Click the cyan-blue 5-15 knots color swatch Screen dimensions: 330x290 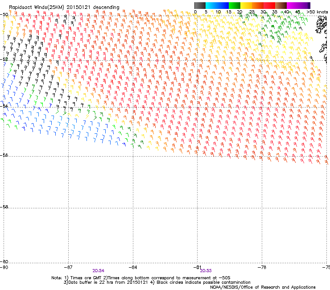(x=217, y=5)
